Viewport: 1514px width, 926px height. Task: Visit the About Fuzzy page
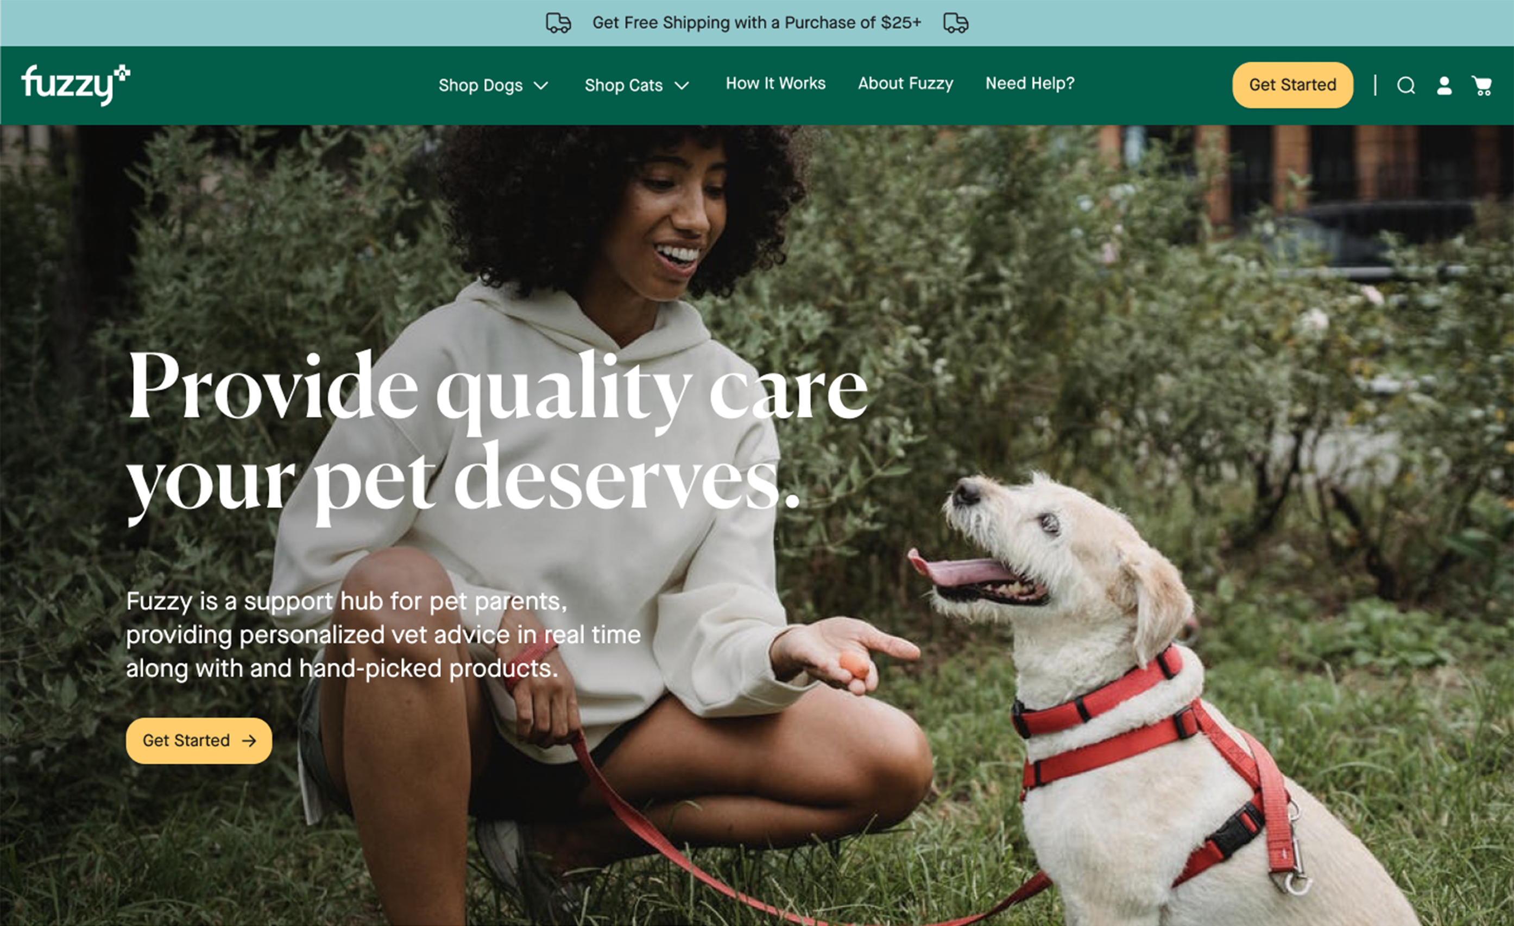[x=906, y=84]
